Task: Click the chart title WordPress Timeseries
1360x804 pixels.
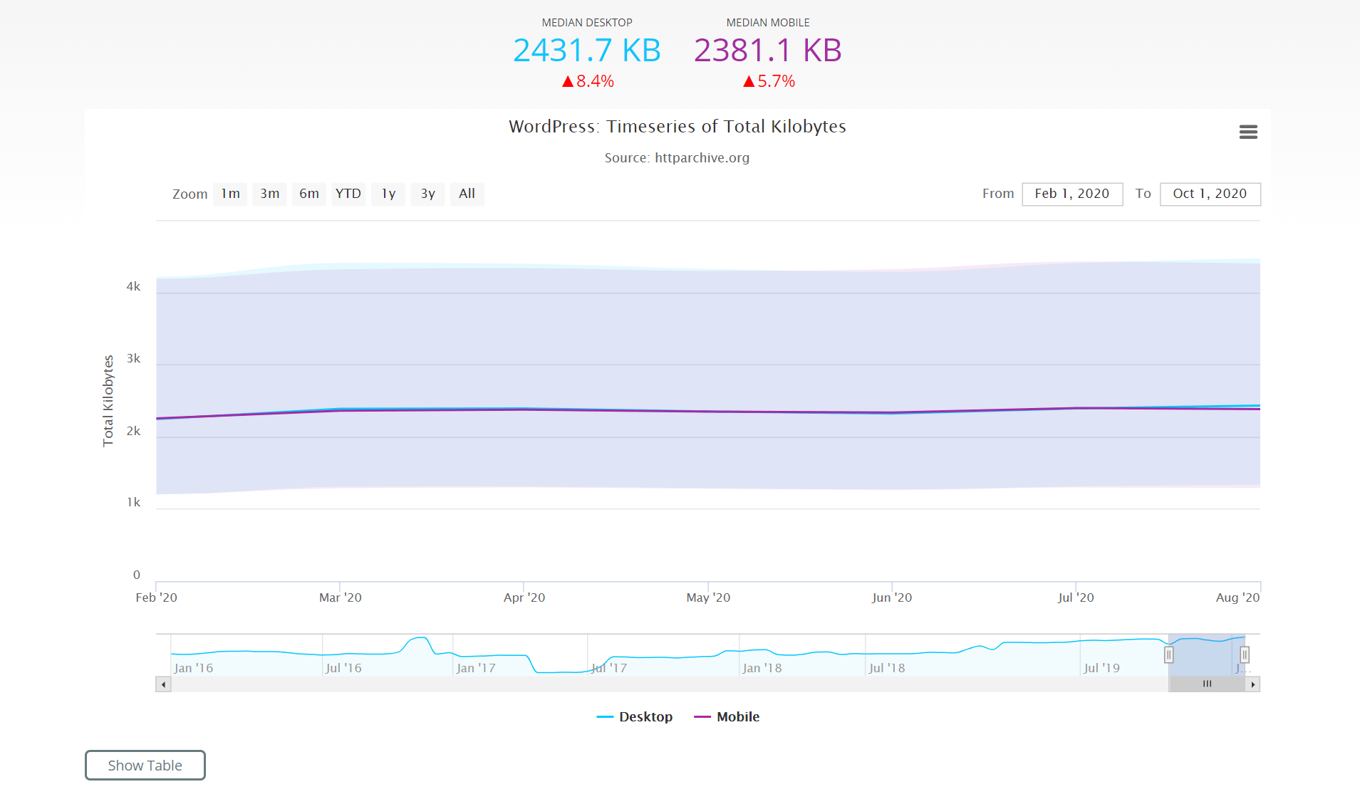Action: pos(677,127)
